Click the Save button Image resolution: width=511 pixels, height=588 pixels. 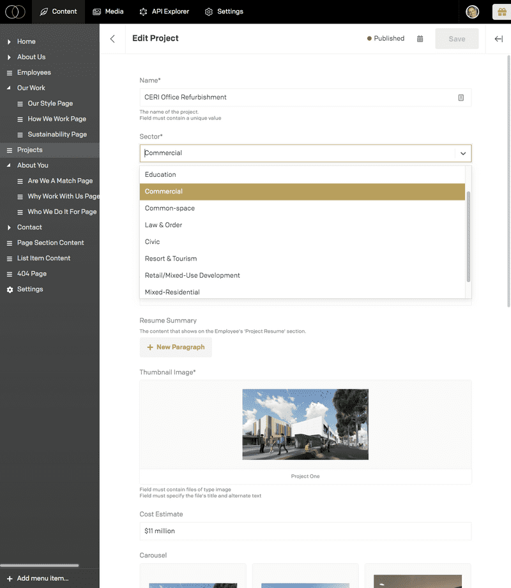click(x=457, y=38)
